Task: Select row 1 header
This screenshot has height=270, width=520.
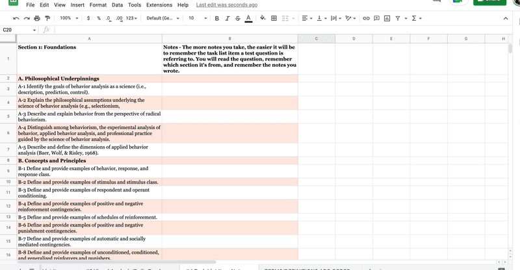Action: [8, 58]
